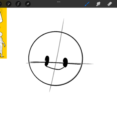This screenshot has width=117, height=117.
Task: Click the right black eye of the face
Action: (x=65, y=63)
